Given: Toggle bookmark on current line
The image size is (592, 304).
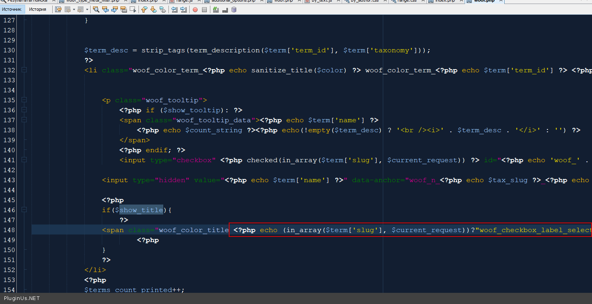Looking at the screenshot, I should coord(162,10).
